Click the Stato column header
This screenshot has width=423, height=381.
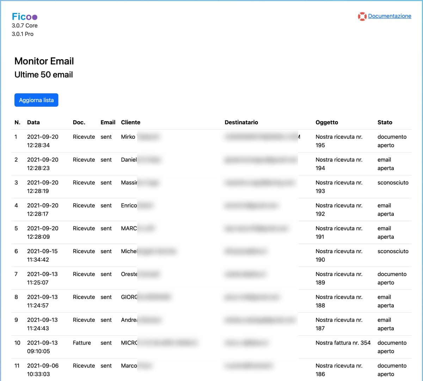pyautogui.click(x=385, y=123)
